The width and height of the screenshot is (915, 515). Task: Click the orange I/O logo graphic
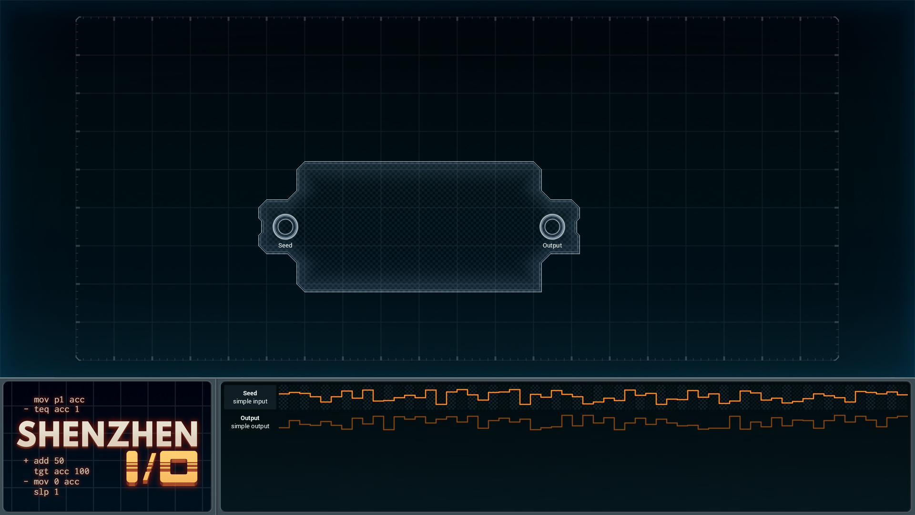(x=162, y=468)
